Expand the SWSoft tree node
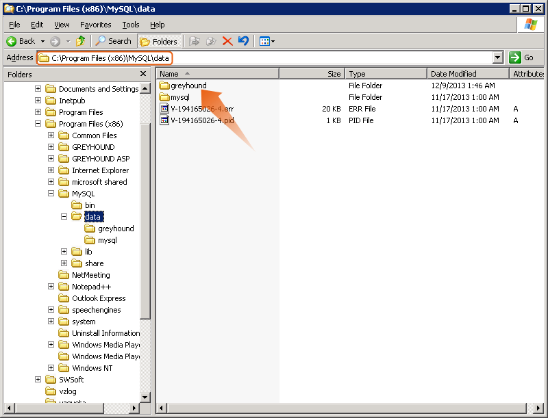The image size is (548, 418). point(38,379)
